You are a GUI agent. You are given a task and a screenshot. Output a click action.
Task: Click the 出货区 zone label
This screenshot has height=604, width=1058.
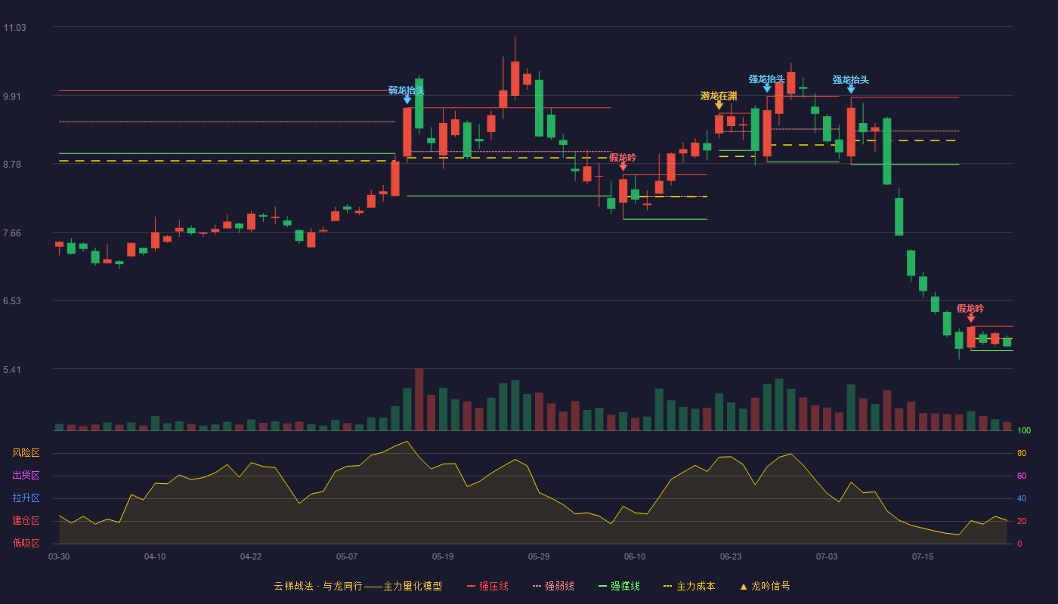tap(26, 476)
